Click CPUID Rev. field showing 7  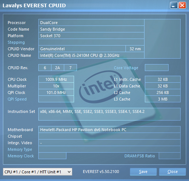70,68
